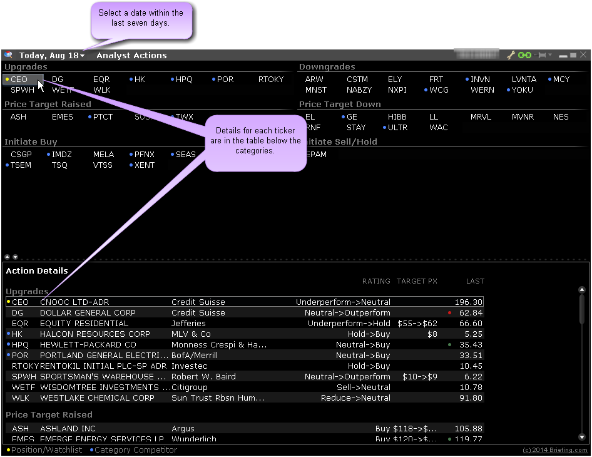Screen dimensions: 592x457
Task: Select NABZY ticker under Downgrades
Action: [359, 90]
